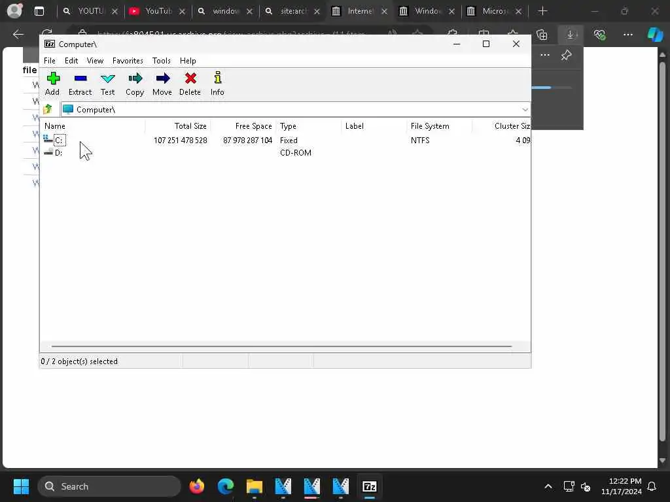This screenshot has width=670, height=502.
Task: Open Browser essentials heart icon
Action: click(x=599, y=35)
